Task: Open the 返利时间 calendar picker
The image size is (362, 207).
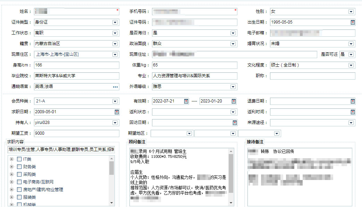Action: tap(353, 112)
